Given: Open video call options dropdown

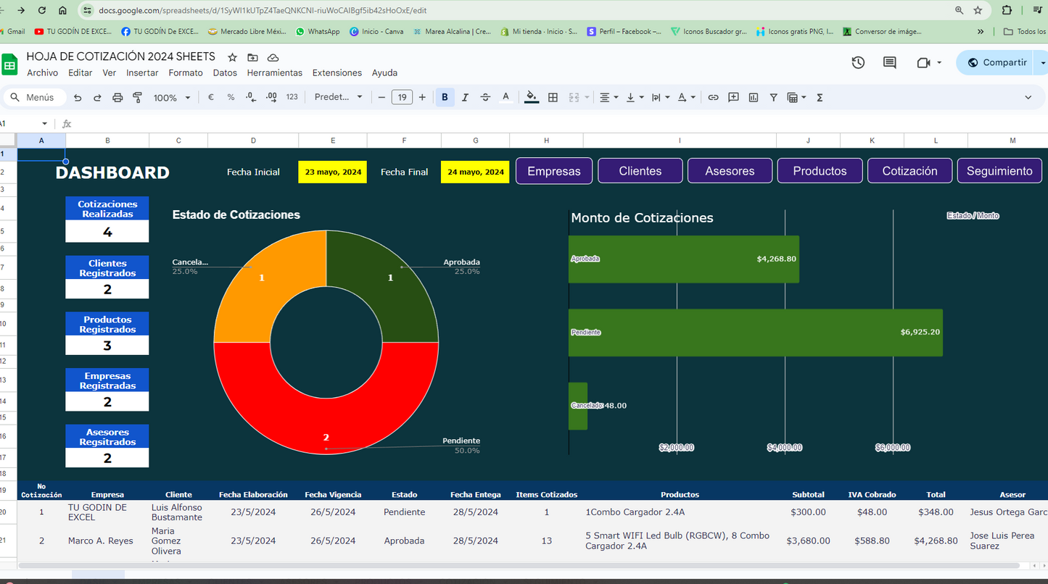Looking at the screenshot, I should tap(939, 62).
